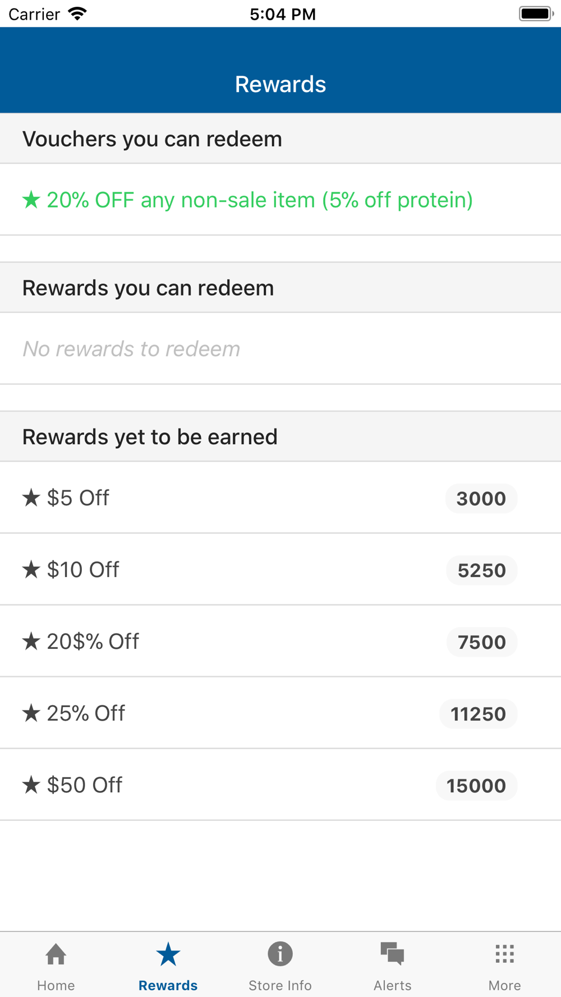Tap the 15000 points badge

pos(476,786)
